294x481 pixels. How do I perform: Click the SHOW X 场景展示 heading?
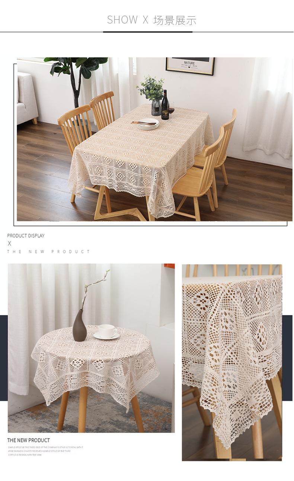151,20
